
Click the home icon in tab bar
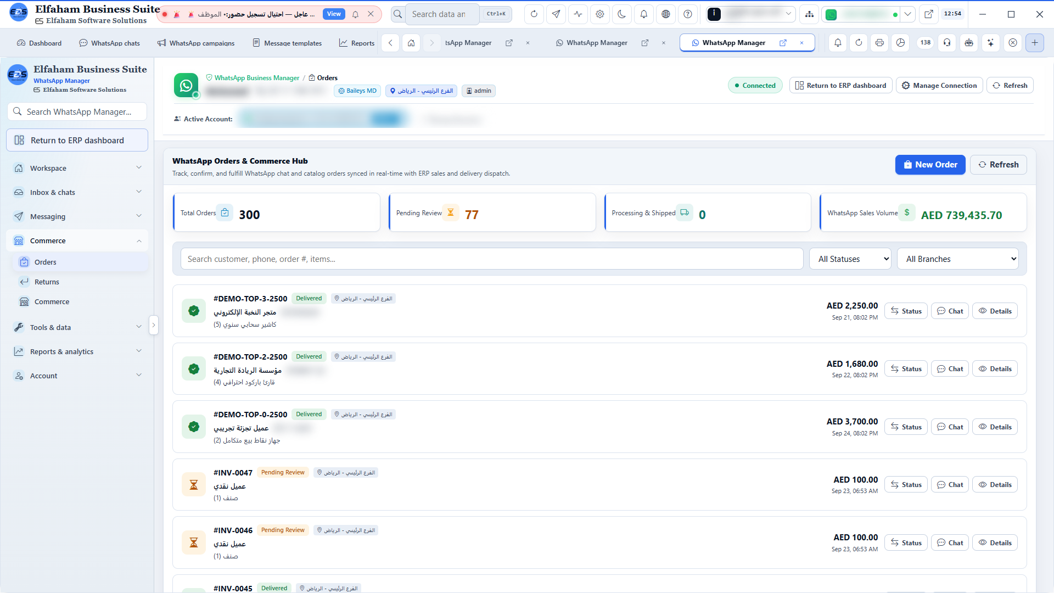pyautogui.click(x=411, y=43)
